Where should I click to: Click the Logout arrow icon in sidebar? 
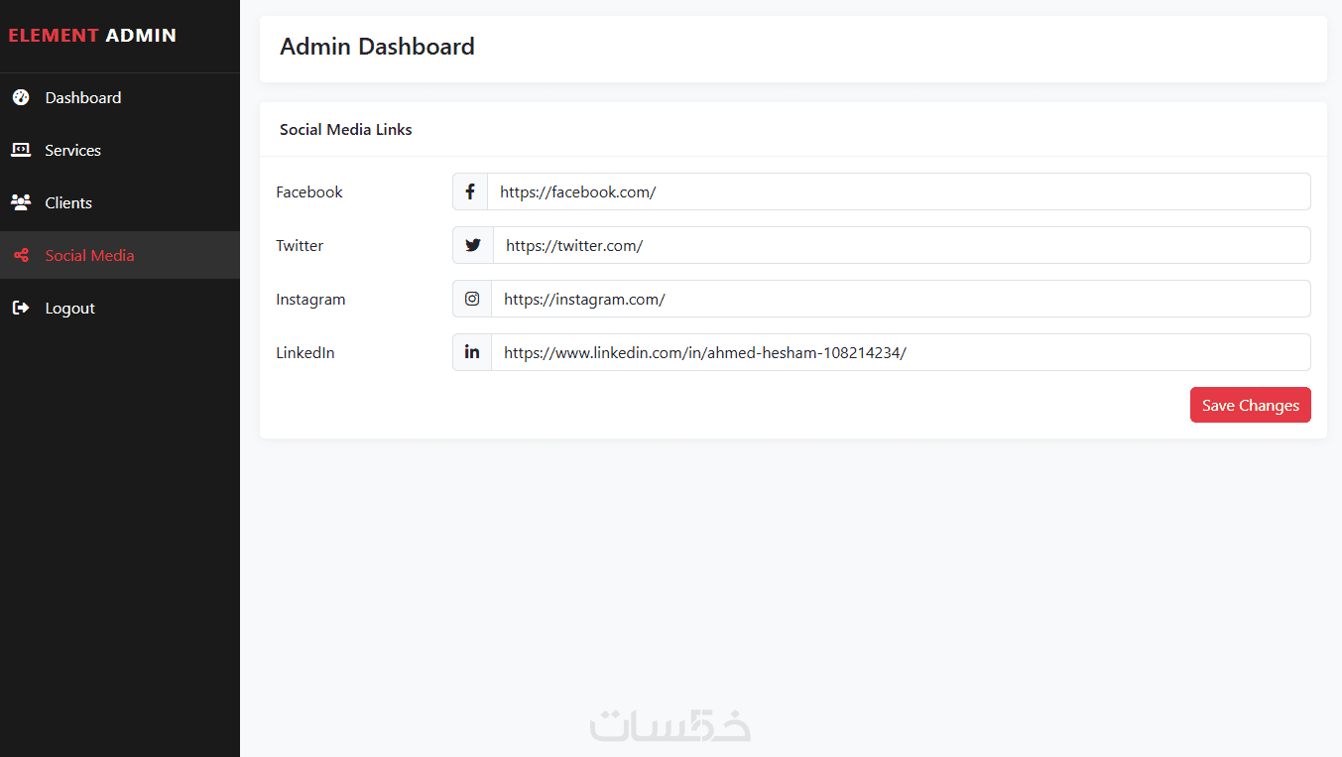point(21,308)
